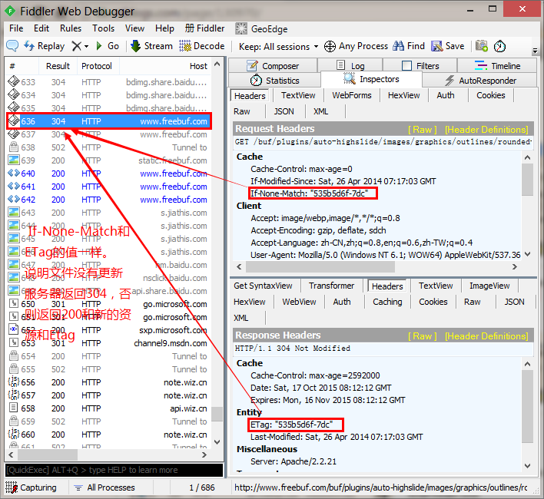Click the Protocol column header
This screenshot has height=499, width=544.
97,66
